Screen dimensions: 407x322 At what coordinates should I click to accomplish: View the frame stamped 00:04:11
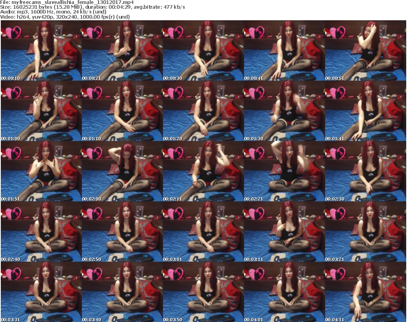366,292
